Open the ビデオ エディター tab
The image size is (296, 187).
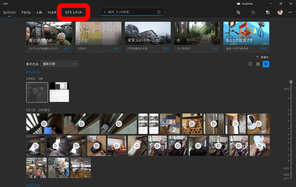pos(74,12)
